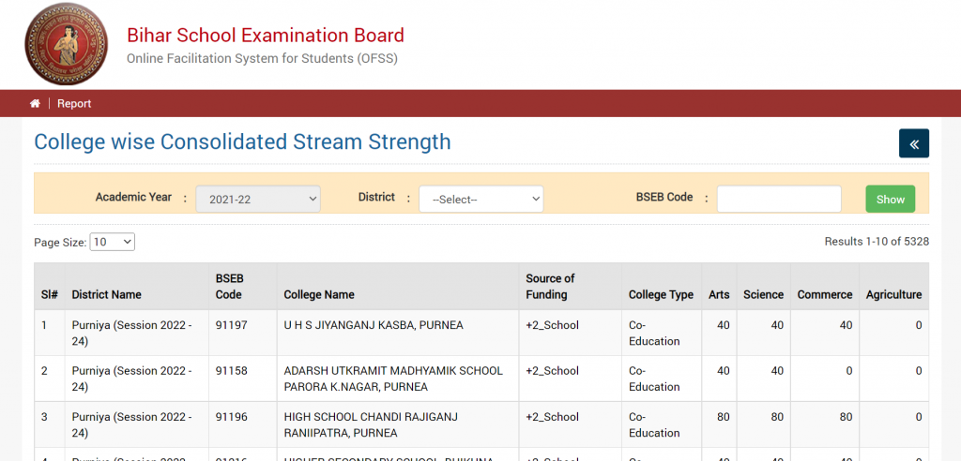Expand the Academic Year dropdown
Image resolution: width=961 pixels, height=461 pixels.
pos(258,199)
